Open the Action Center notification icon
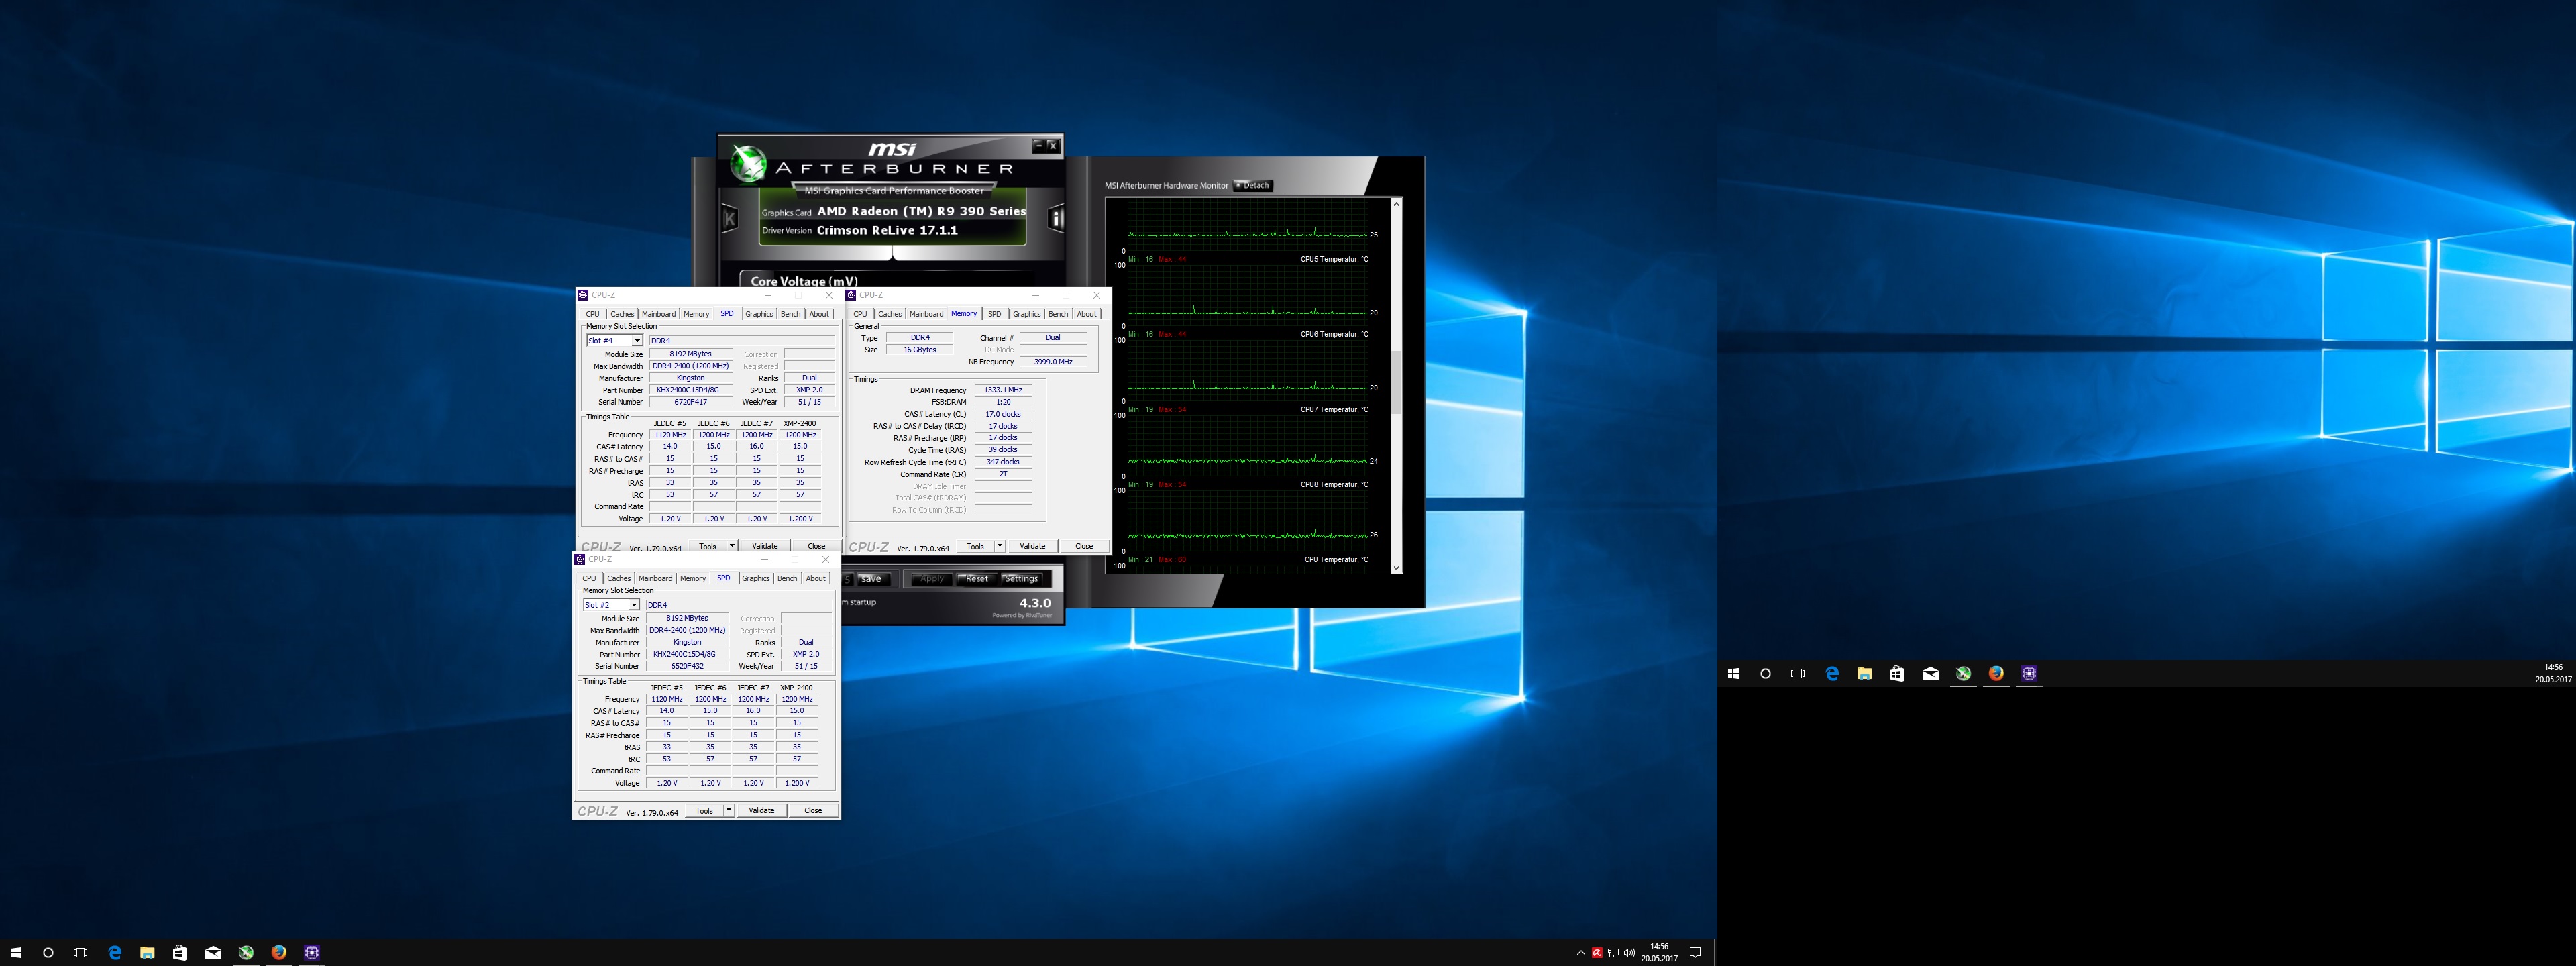Viewport: 2576px width, 966px height. pos(1695,953)
